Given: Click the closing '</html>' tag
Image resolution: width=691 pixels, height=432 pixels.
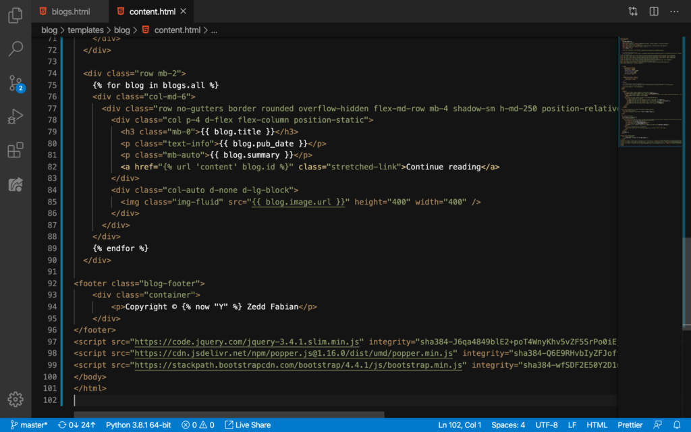Looking at the screenshot, I should tap(90, 388).
